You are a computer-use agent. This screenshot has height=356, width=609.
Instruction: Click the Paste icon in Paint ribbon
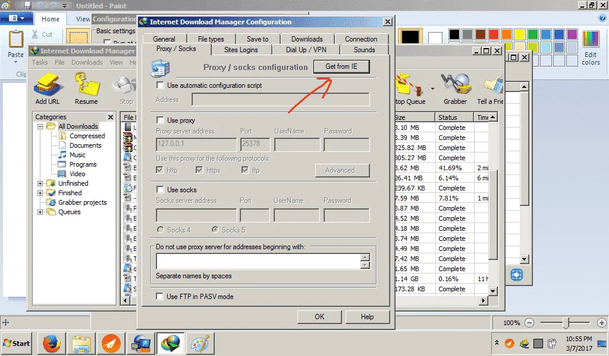click(x=16, y=39)
